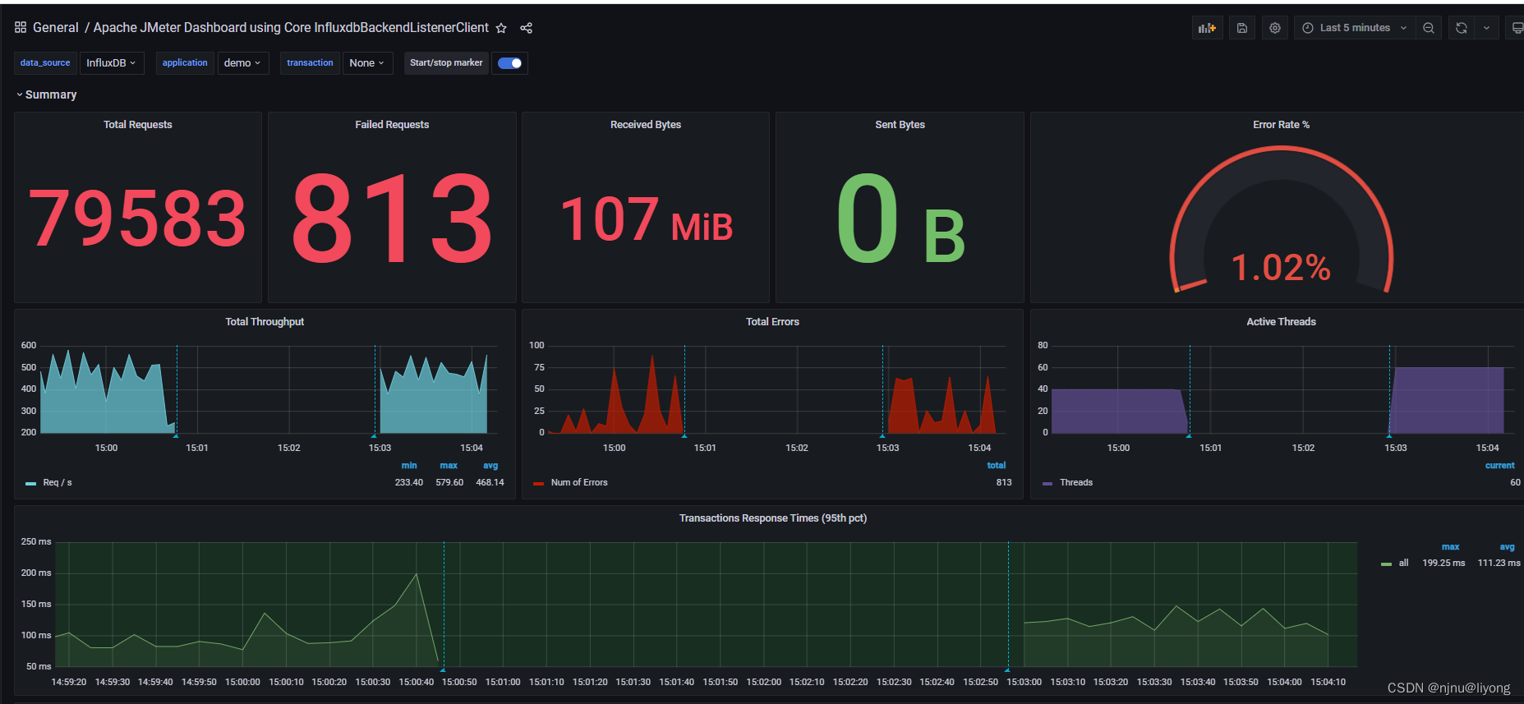
Task: Click the 111.23 ms avg value
Action: click(1499, 564)
